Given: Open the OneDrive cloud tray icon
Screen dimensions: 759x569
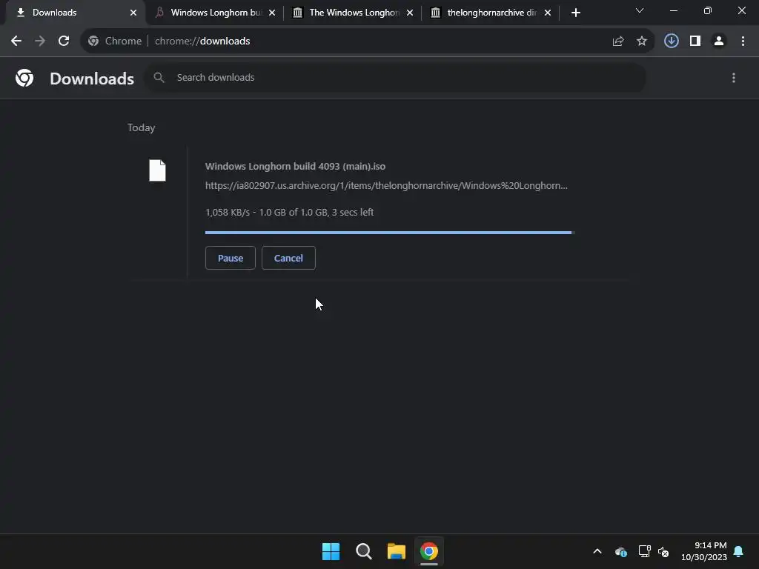Looking at the screenshot, I should [x=621, y=551].
